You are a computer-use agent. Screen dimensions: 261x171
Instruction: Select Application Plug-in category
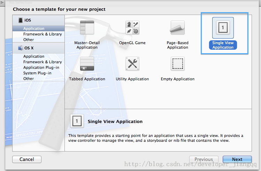coord(41,67)
